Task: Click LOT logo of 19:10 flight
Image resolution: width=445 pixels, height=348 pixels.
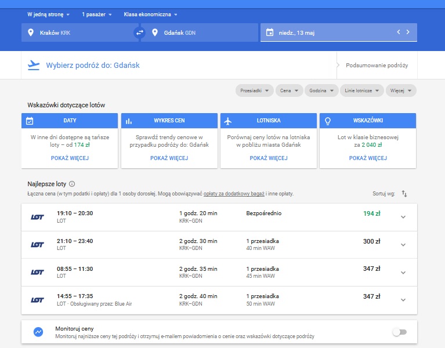Action: coord(37,217)
